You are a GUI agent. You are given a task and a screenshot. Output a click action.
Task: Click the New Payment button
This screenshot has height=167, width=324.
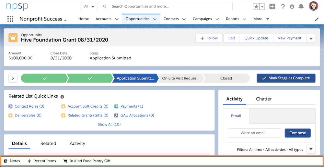coord(289,38)
